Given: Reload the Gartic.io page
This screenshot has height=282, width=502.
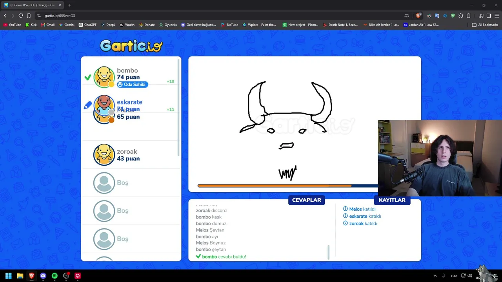Looking at the screenshot, I should [x=21, y=16].
